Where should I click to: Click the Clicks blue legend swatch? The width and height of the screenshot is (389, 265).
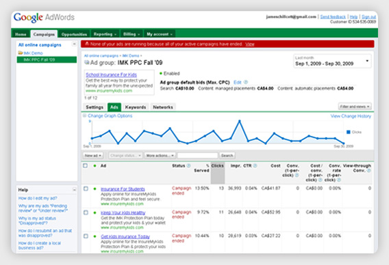[349, 132]
